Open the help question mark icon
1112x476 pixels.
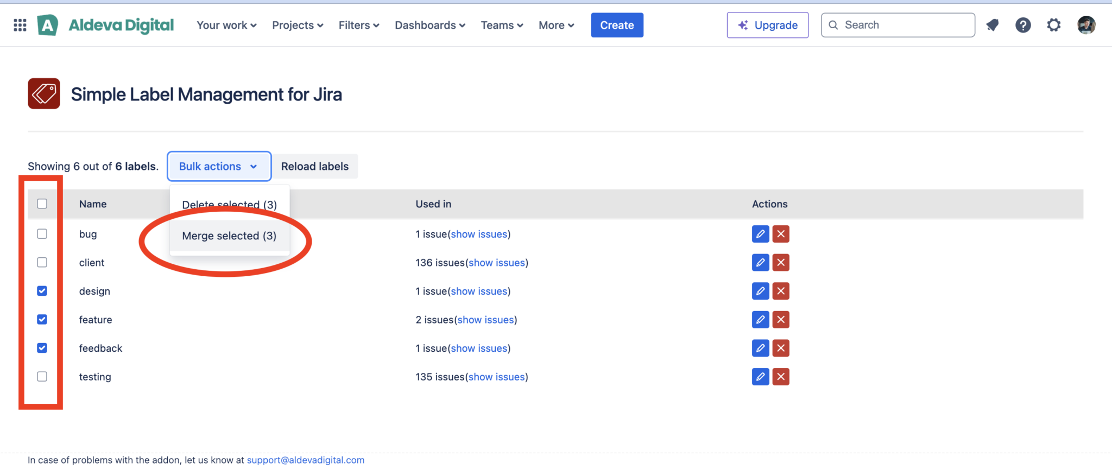(1023, 25)
